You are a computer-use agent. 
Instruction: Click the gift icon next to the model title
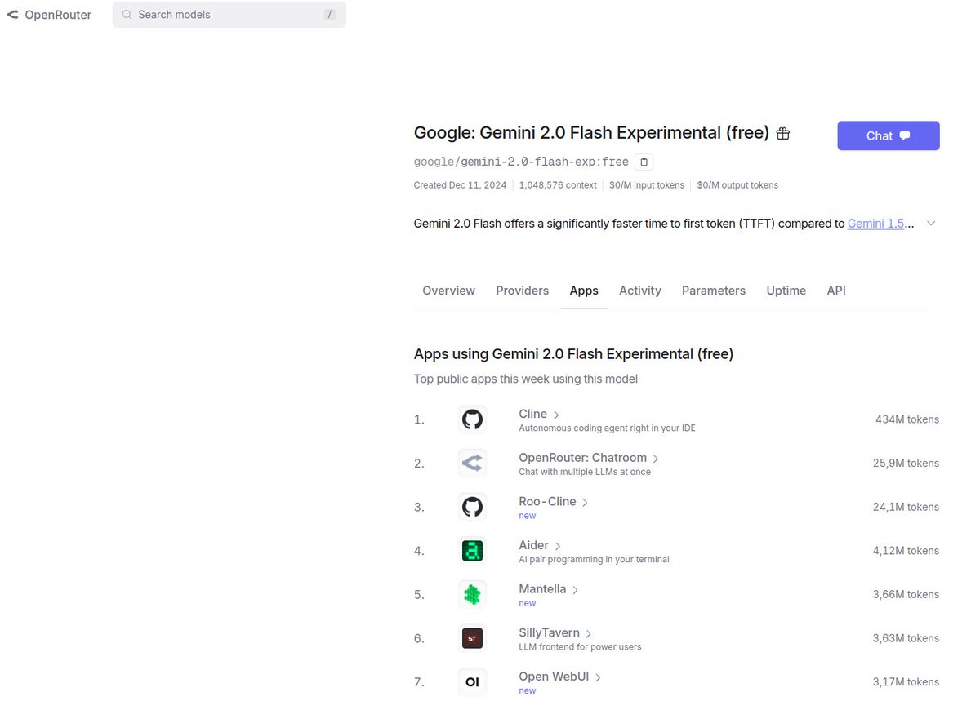(x=782, y=132)
